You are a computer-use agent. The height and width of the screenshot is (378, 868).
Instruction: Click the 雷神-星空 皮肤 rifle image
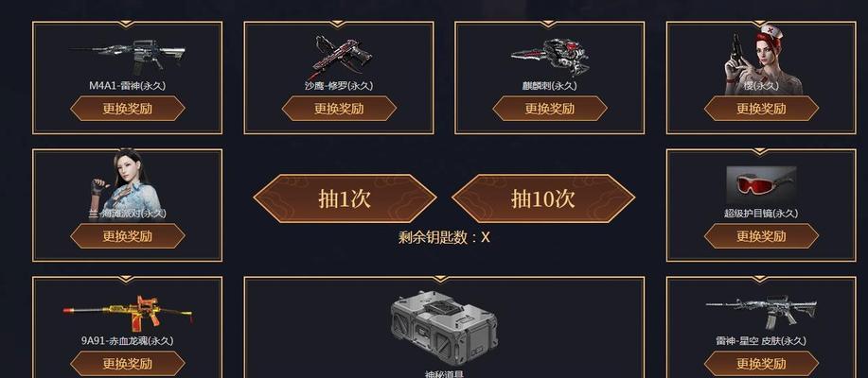tap(761, 312)
